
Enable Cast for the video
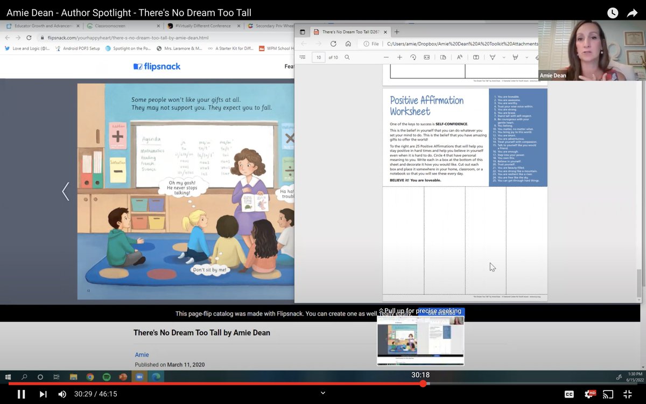[609, 393]
